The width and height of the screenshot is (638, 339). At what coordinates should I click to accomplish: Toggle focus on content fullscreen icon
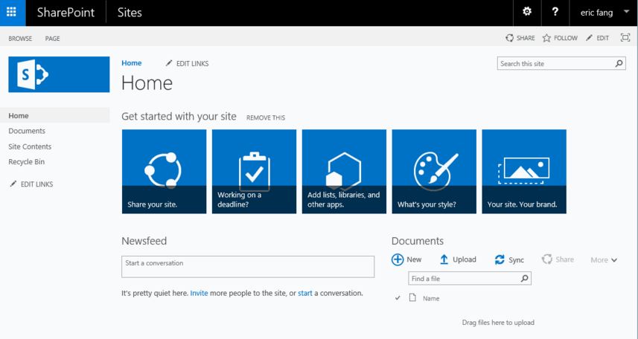[x=625, y=37]
